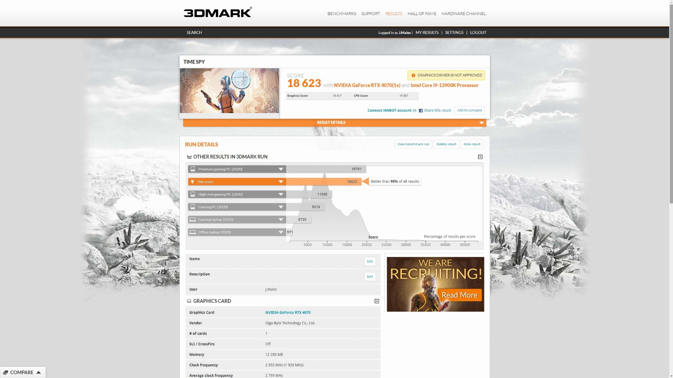Open High-end gaming PC (2020) dropdown
The image size is (673, 378).
click(x=281, y=194)
